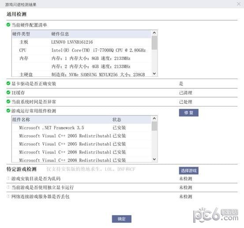This screenshot has width=244, height=228.
Task: Click green check icon beside IE缓存
Action: pos(8,92)
